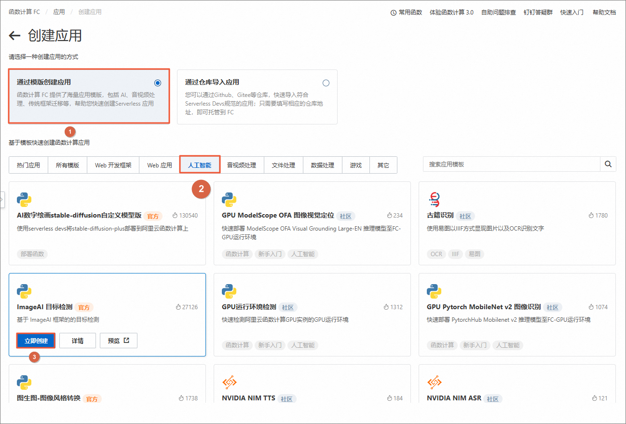Image resolution: width=626 pixels, height=424 pixels.
Task: Click the 图生图-图像风格转换 card title
Action: point(49,398)
